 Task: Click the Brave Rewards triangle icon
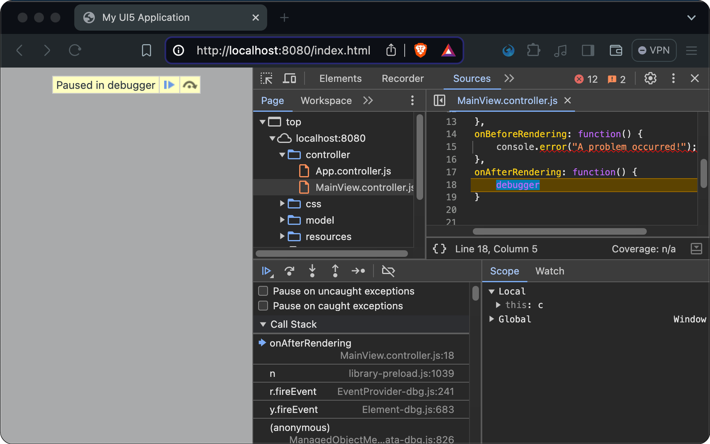[448, 50]
